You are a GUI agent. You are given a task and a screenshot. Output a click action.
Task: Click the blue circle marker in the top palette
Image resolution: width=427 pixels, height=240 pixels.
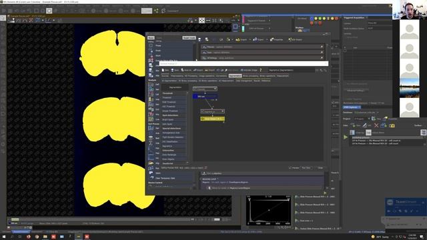coord(312,19)
